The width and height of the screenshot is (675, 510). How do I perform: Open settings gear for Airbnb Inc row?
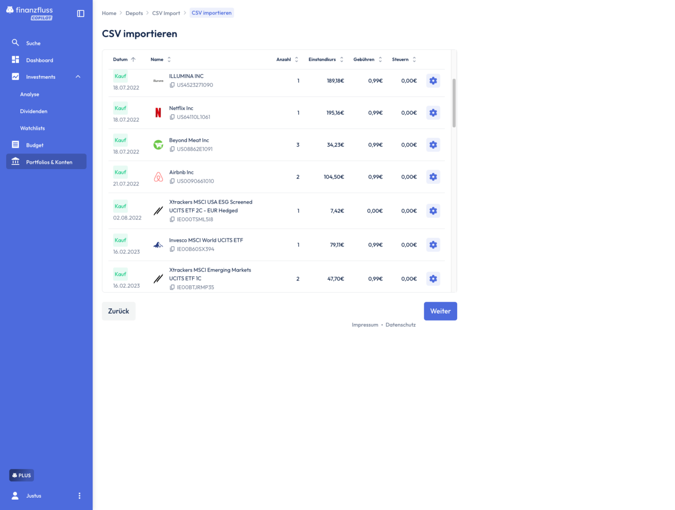tap(433, 177)
